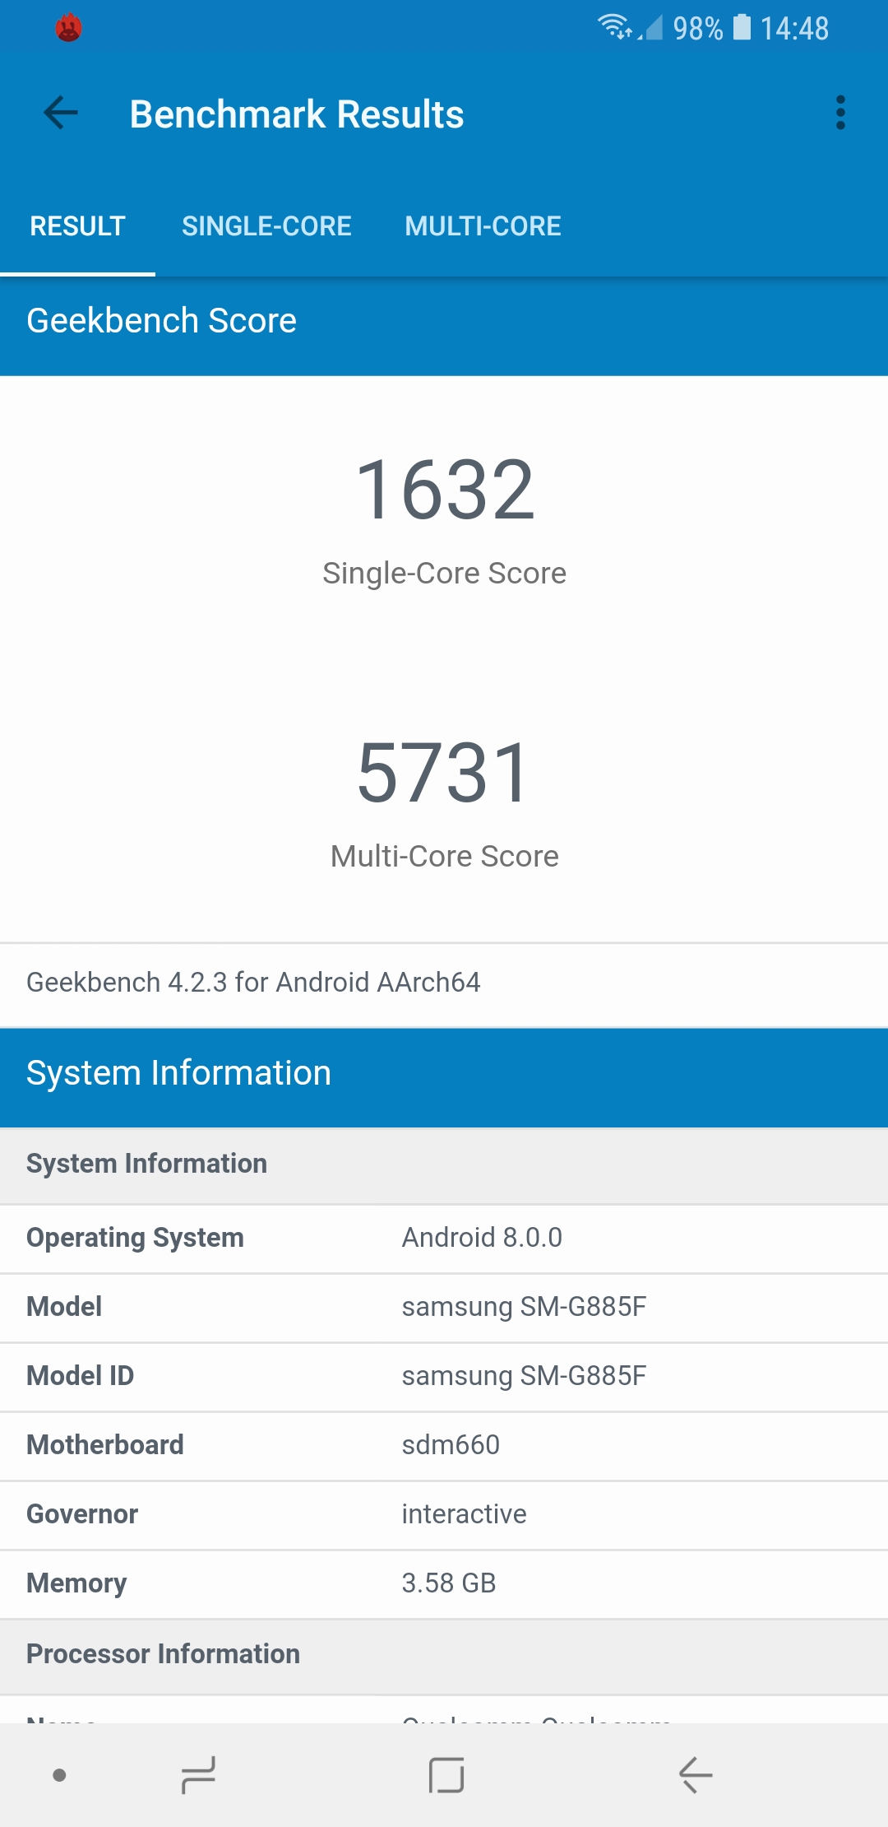Select the RESULT tab
888x1827 pixels.
pyautogui.click(x=77, y=225)
